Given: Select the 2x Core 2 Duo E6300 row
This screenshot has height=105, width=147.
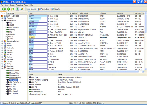Looking at the screenshot, I should click(x=86, y=40).
